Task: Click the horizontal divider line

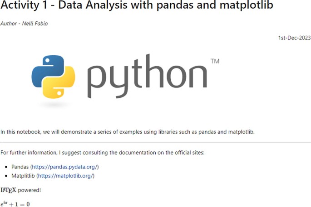Action: coord(155,142)
